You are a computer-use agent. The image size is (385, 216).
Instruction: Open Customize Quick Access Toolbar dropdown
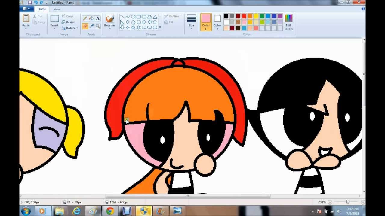(x=47, y=3)
